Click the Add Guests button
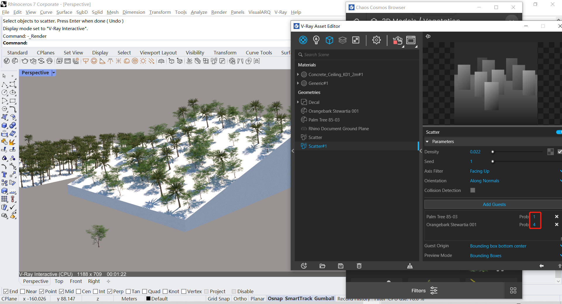Viewport: 562px width, 304px height. click(494, 204)
